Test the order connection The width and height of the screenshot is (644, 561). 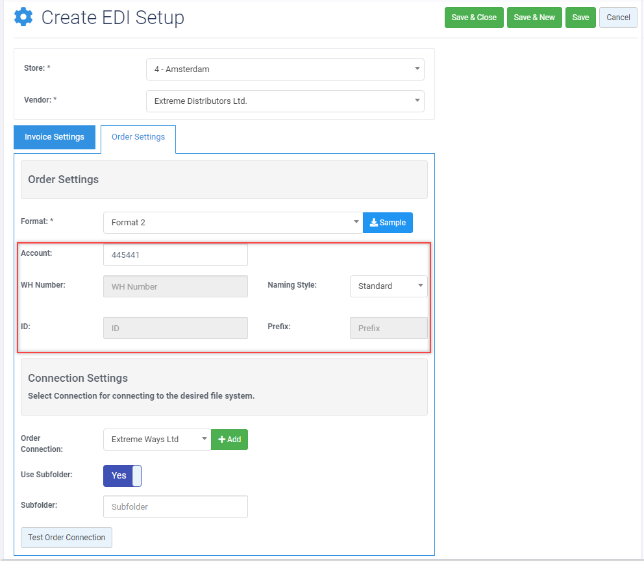[66, 538]
